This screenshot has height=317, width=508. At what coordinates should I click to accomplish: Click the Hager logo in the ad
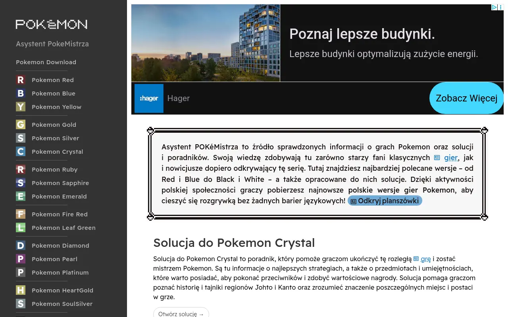tap(149, 98)
